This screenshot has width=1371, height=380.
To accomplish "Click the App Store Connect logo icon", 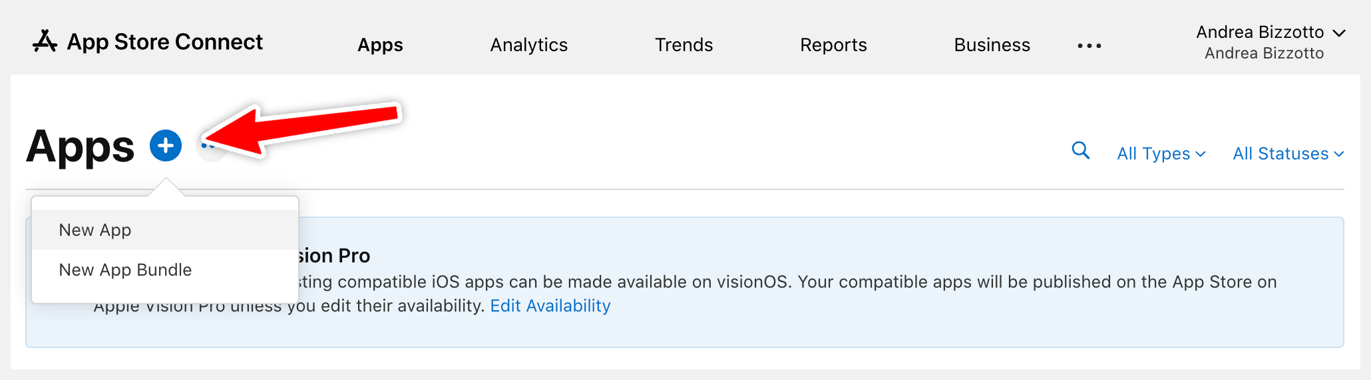I will click(x=45, y=41).
